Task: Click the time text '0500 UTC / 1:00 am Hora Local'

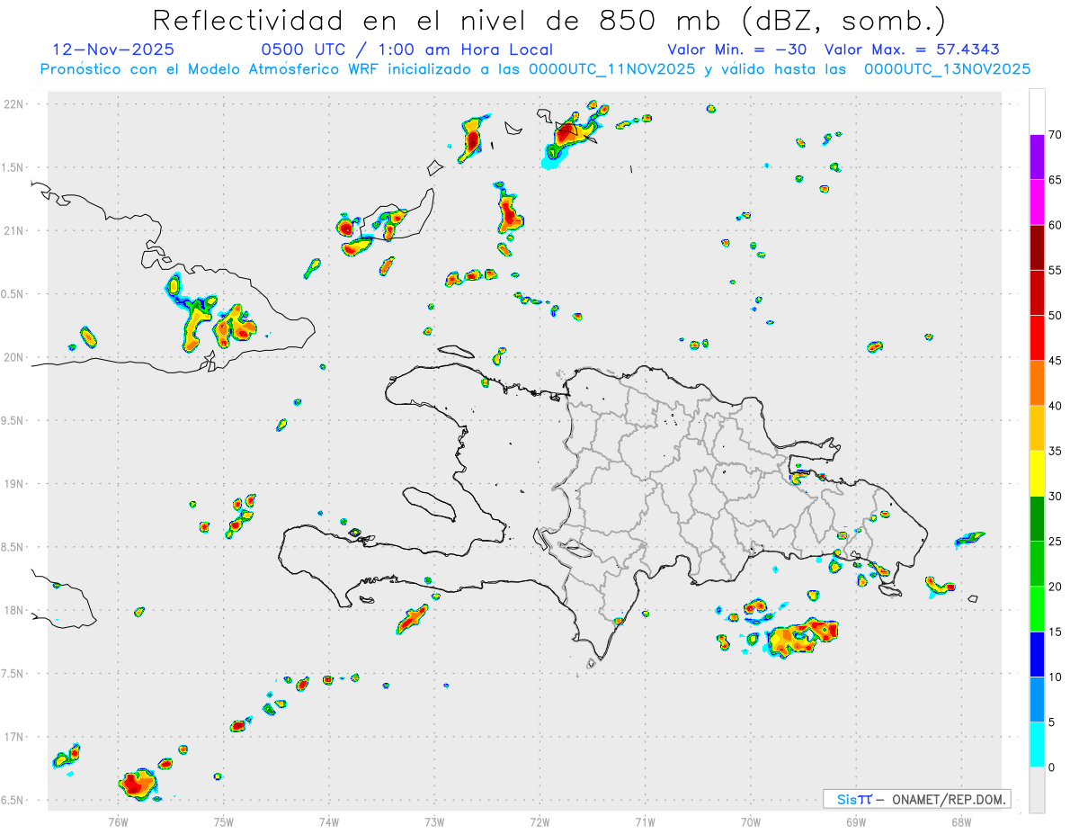Action: point(407,49)
